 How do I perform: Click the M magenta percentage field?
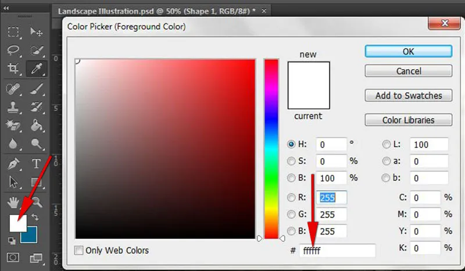(425, 215)
